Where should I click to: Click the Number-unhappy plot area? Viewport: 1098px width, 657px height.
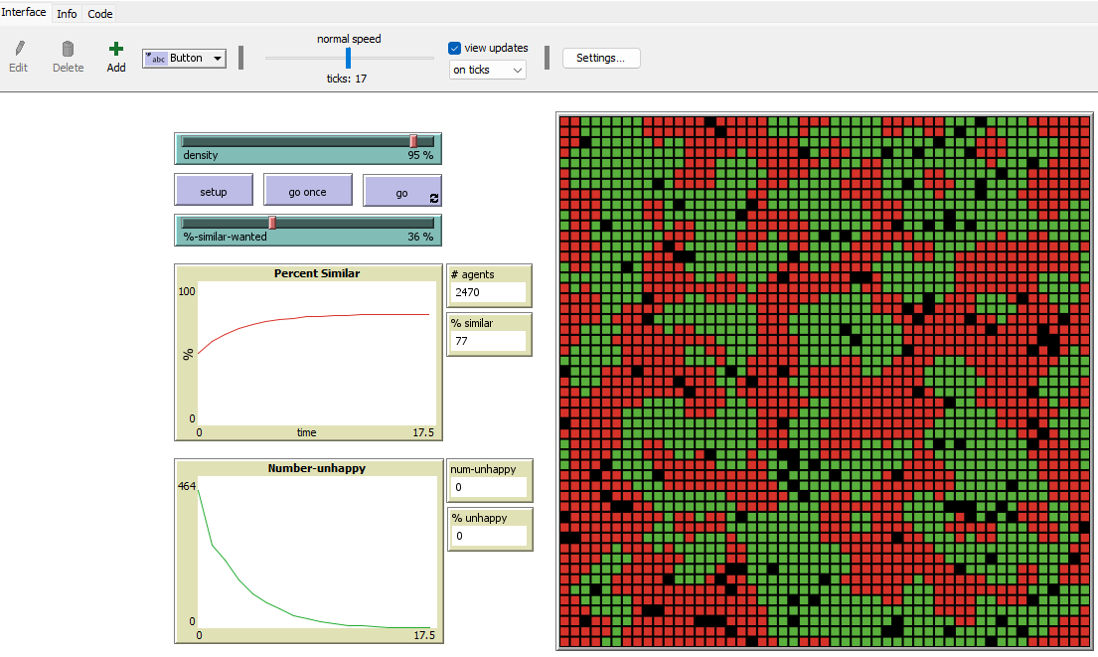click(x=316, y=552)
